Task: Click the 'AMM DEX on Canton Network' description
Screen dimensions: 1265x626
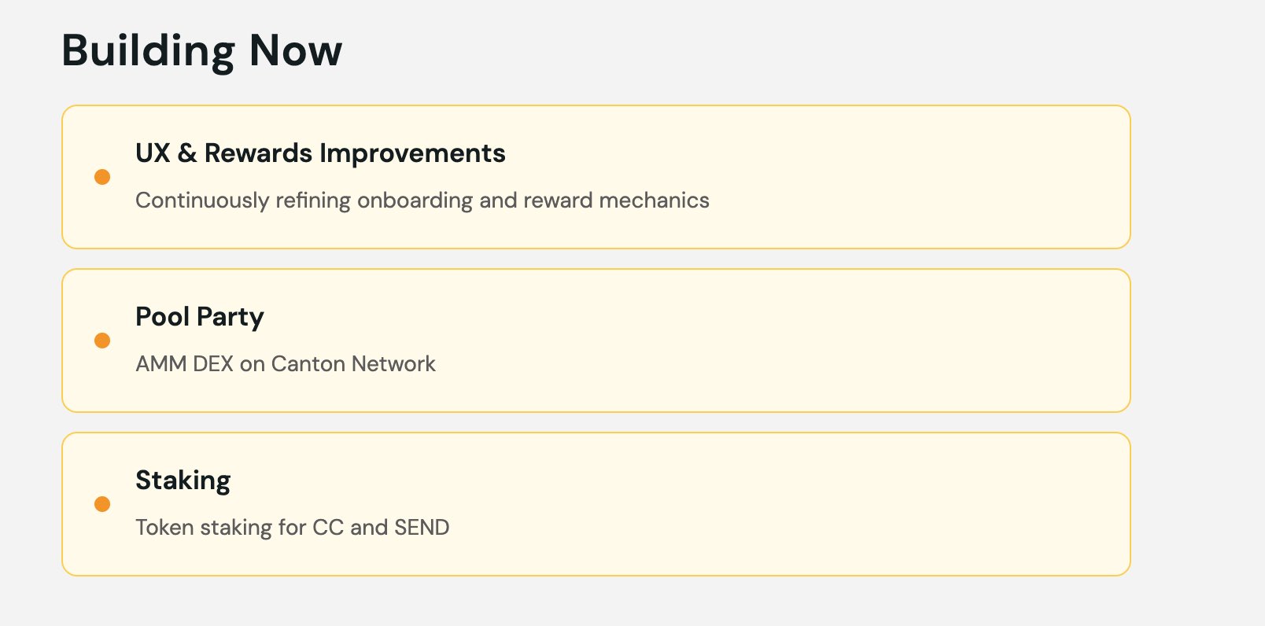Action: [285, 364]
